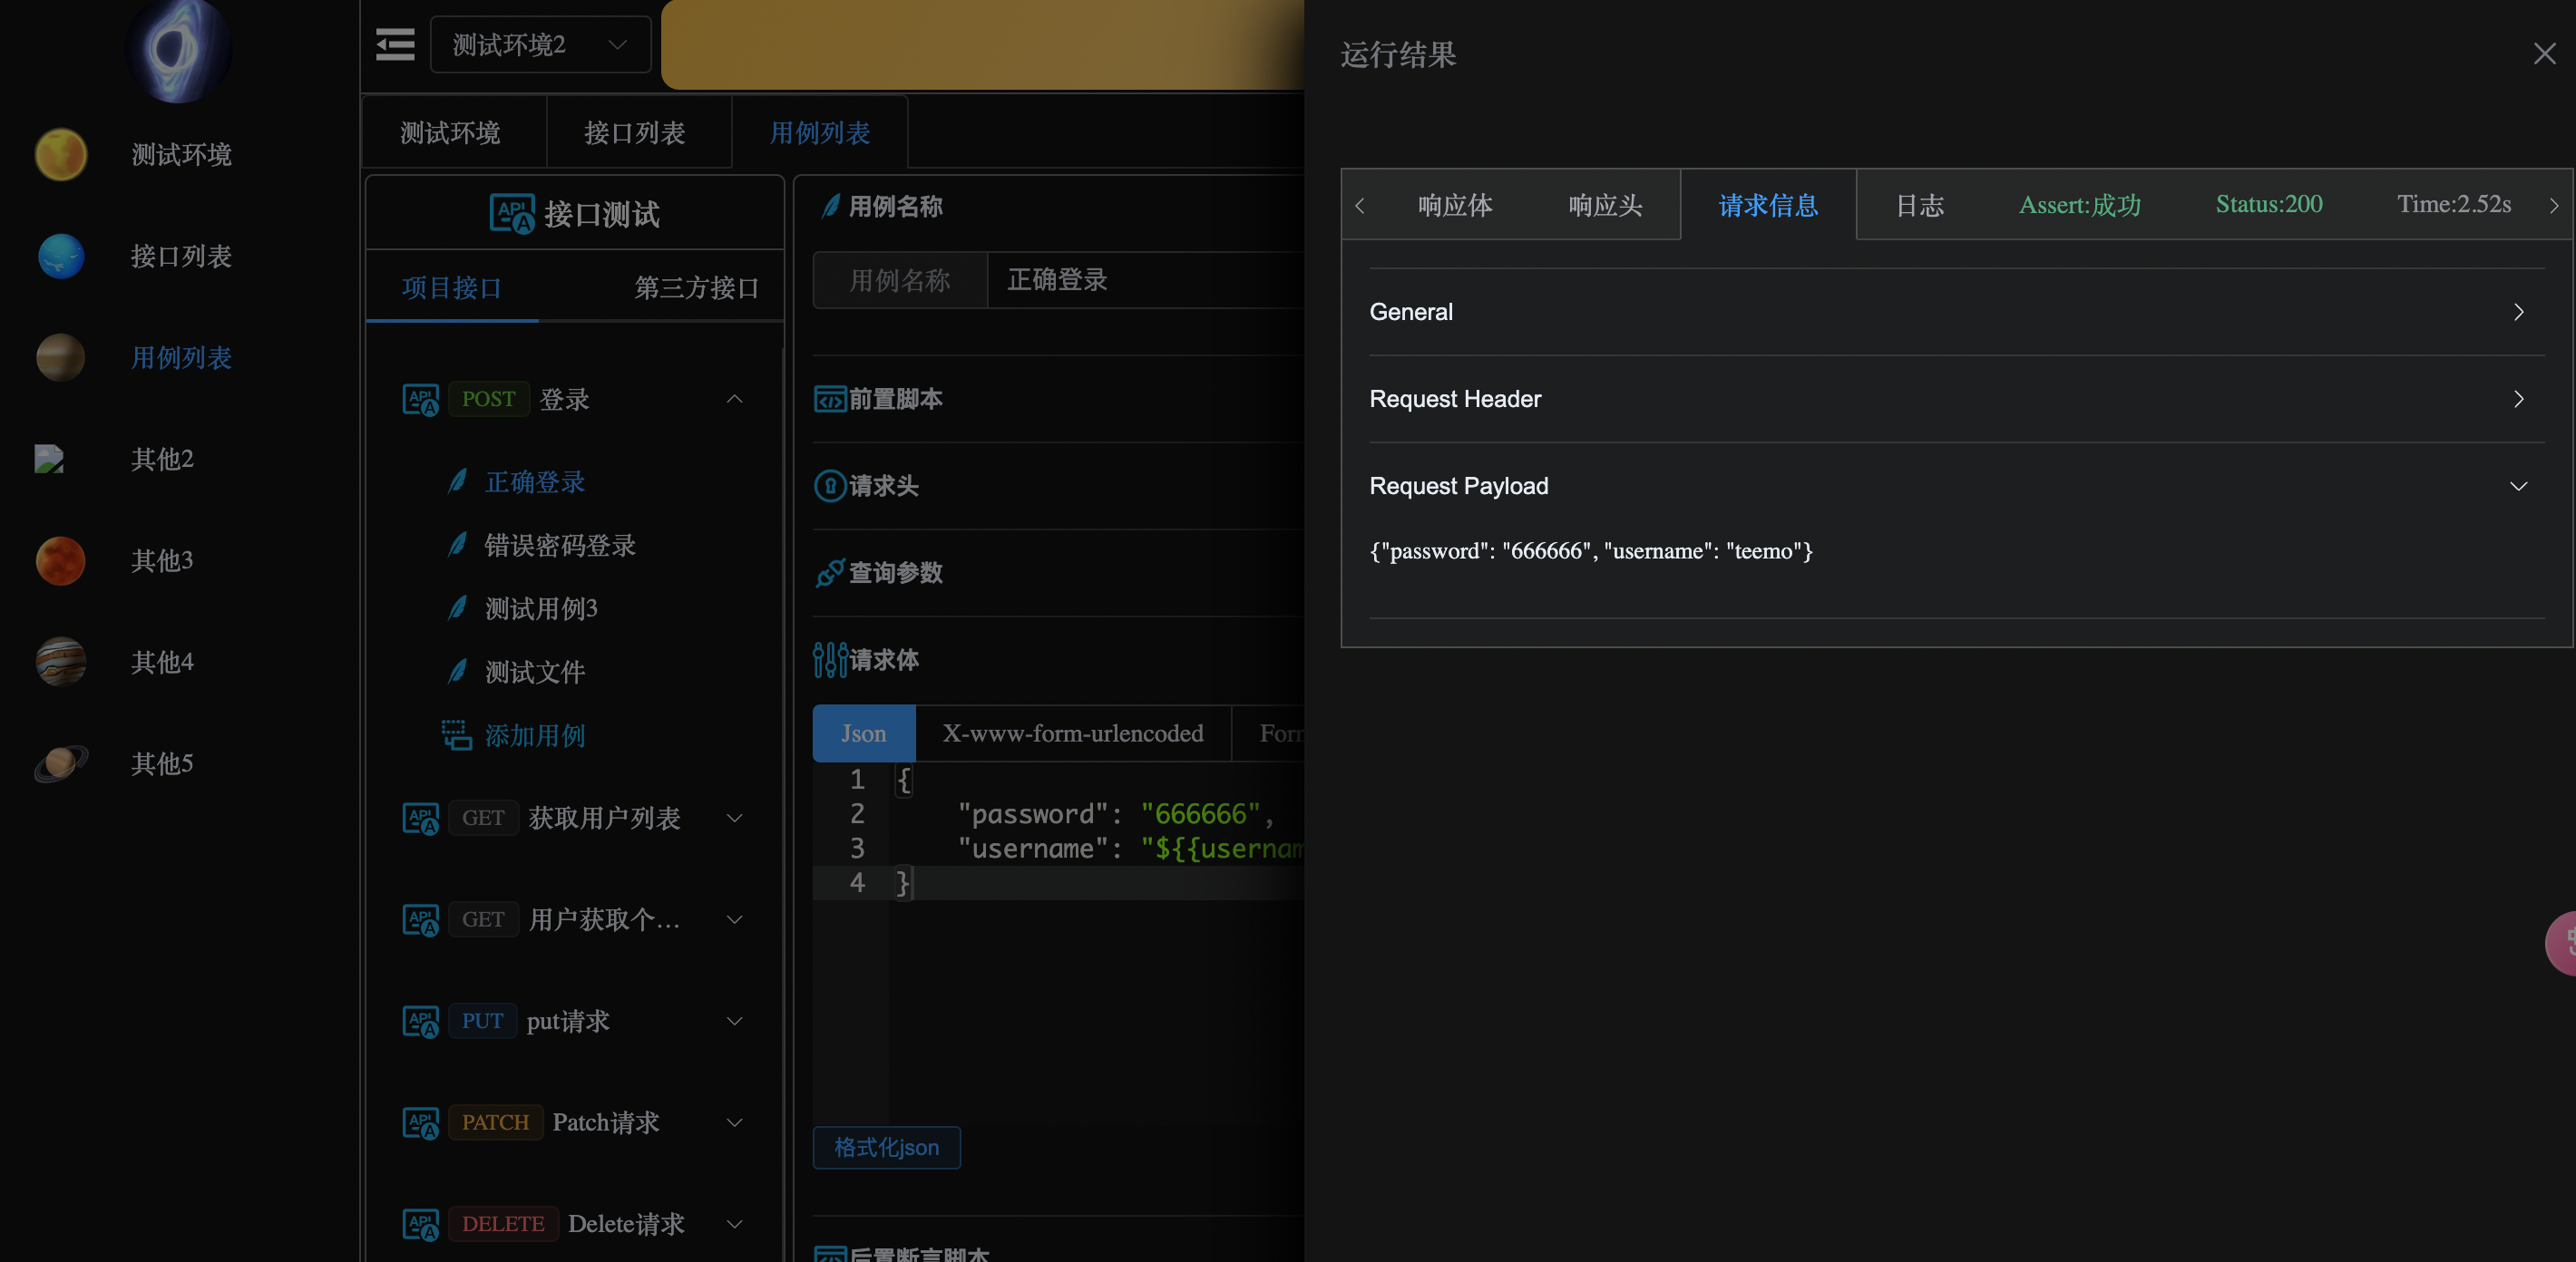
Task: Close the 运行结果 drawer panel
Action: click(2544, 54)
